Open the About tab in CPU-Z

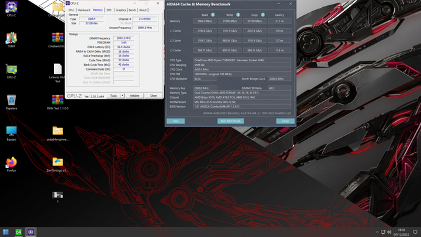tap(143, 10)
